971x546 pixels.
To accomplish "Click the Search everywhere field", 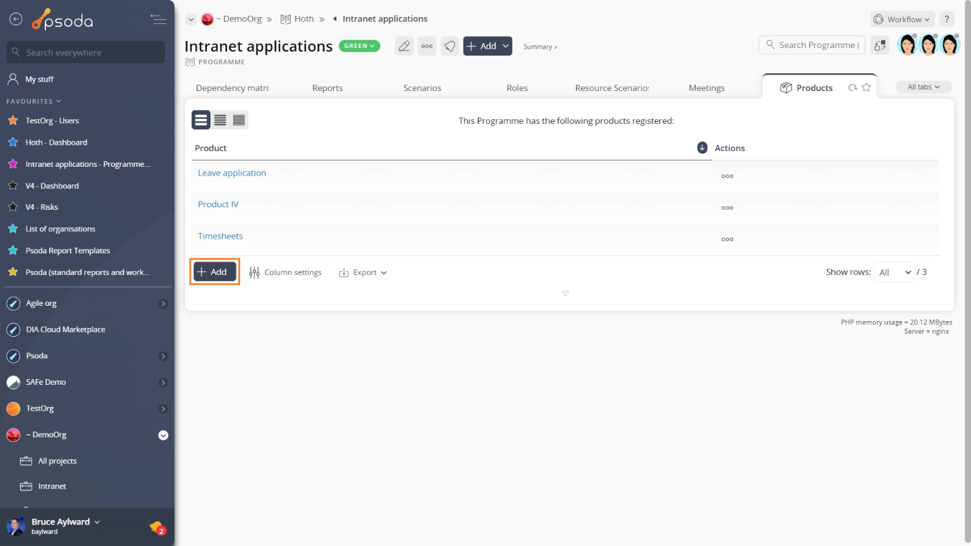I will (86, 52).
